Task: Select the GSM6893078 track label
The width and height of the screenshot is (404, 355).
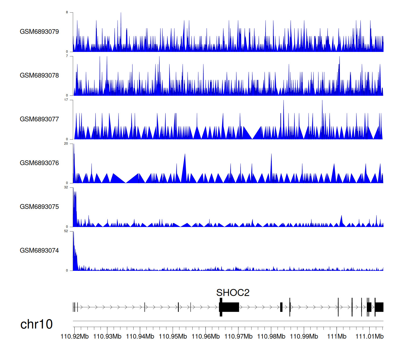Action: click(39, 76)
